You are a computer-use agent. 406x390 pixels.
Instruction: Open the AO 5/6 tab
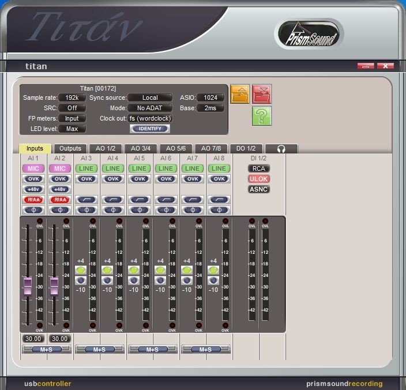tap(176, 149)
